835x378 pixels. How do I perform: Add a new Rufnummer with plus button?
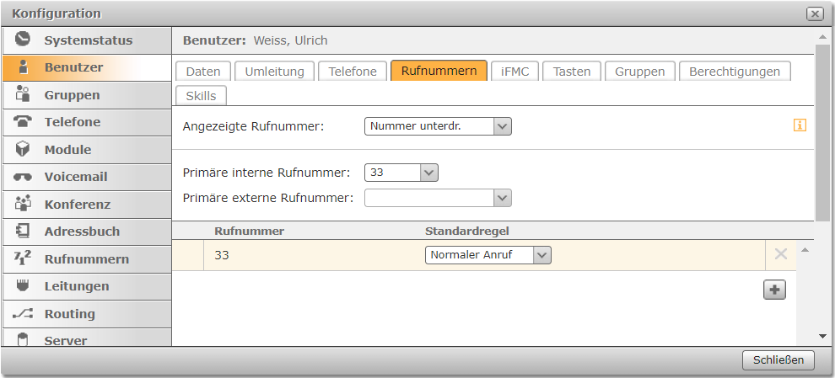point(773,290)
